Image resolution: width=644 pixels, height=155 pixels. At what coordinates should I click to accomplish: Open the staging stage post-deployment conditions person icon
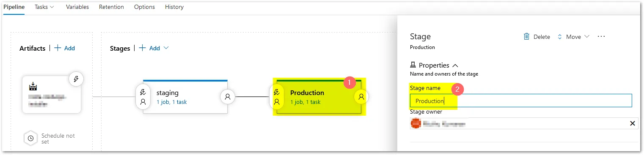pos(228,97)
